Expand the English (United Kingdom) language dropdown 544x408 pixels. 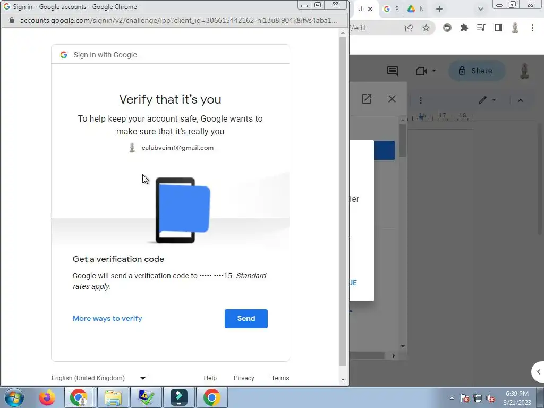click(98, 378)
